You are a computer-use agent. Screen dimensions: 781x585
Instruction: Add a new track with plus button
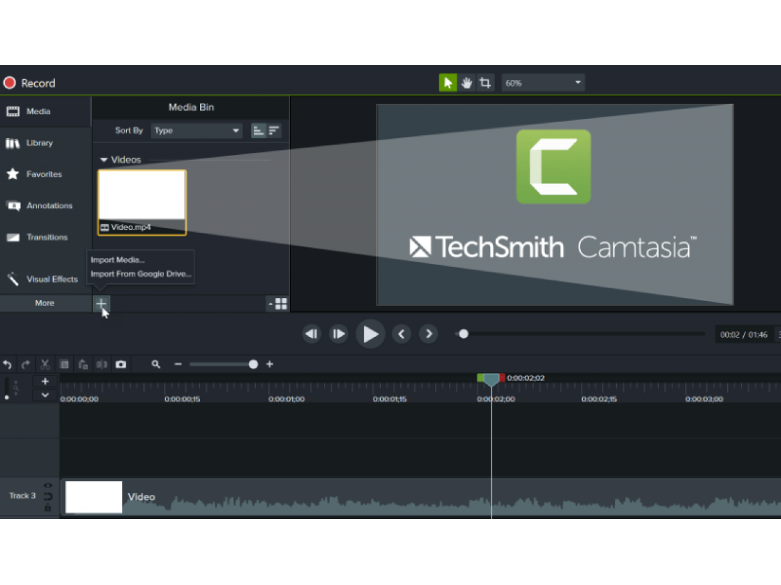click(x=45, y=381)
